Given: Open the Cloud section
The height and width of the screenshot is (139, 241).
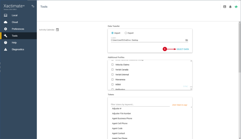Looking at the screenshot, I should (x=19, y=22).
